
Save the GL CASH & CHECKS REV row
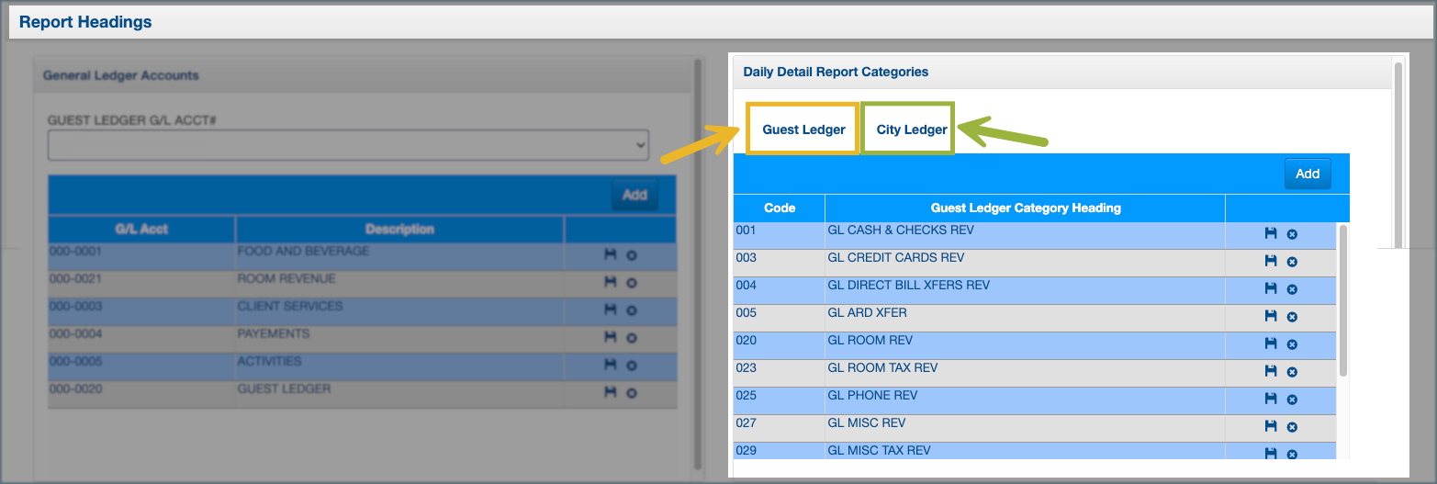point(1271,234)
